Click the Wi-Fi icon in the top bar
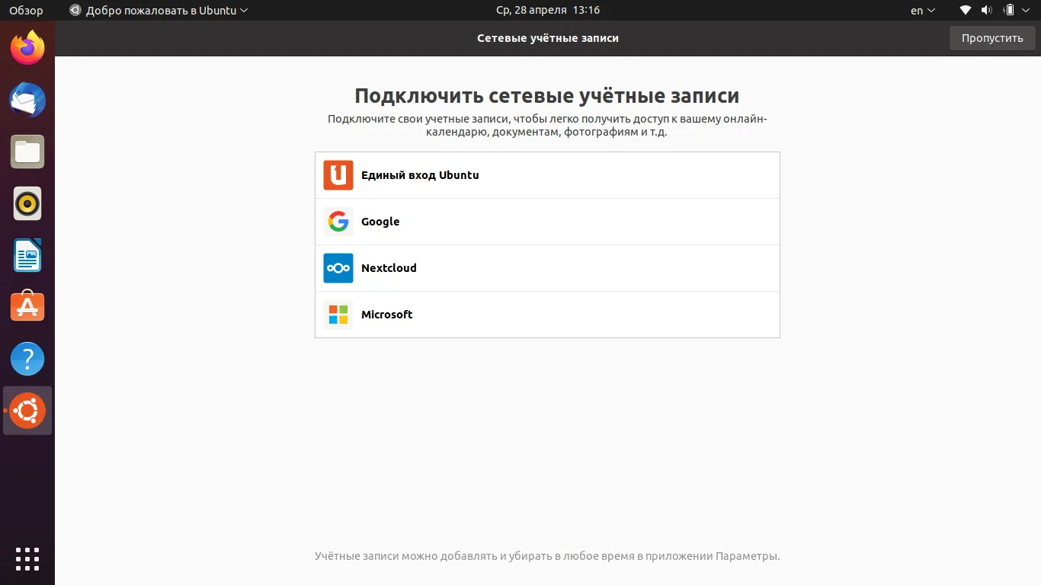 coord(965,10)
